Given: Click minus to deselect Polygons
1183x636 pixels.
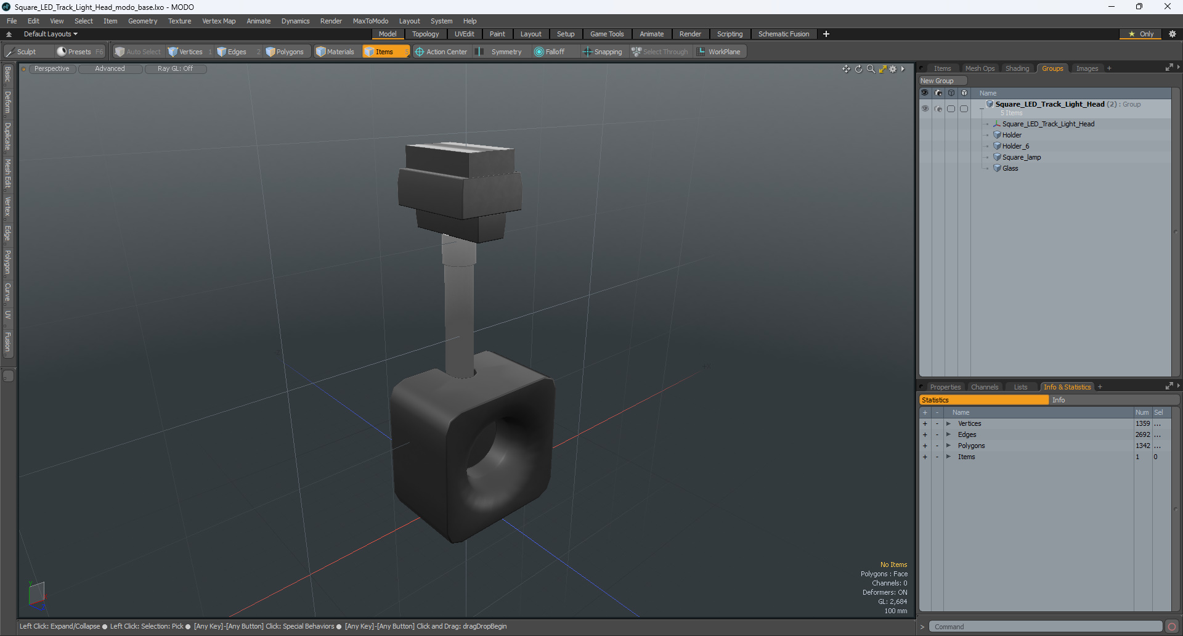Looking at the screenshot, I should (x=937, y=446).
